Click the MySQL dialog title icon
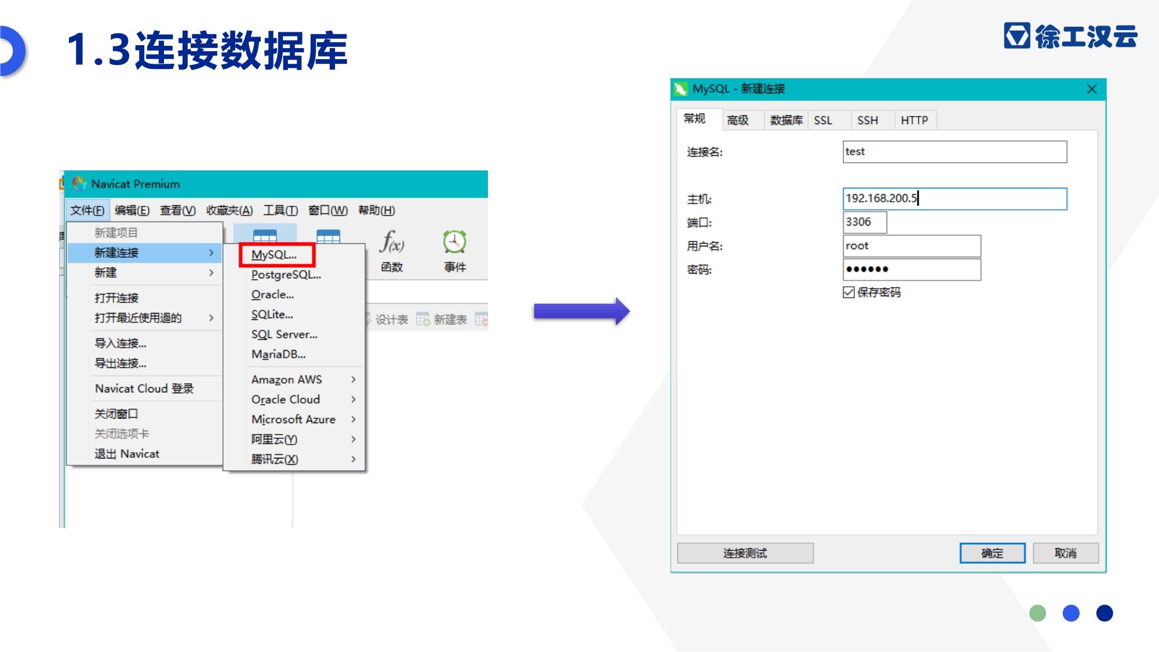Image resolution: width=1159 pixels, height=652 pixels. pyautogui.click(x=681, y=89)
